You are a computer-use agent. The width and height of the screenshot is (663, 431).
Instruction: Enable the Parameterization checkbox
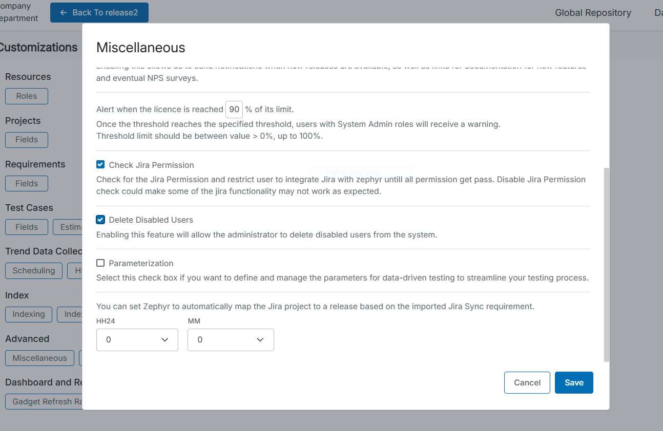coord(100,263)
